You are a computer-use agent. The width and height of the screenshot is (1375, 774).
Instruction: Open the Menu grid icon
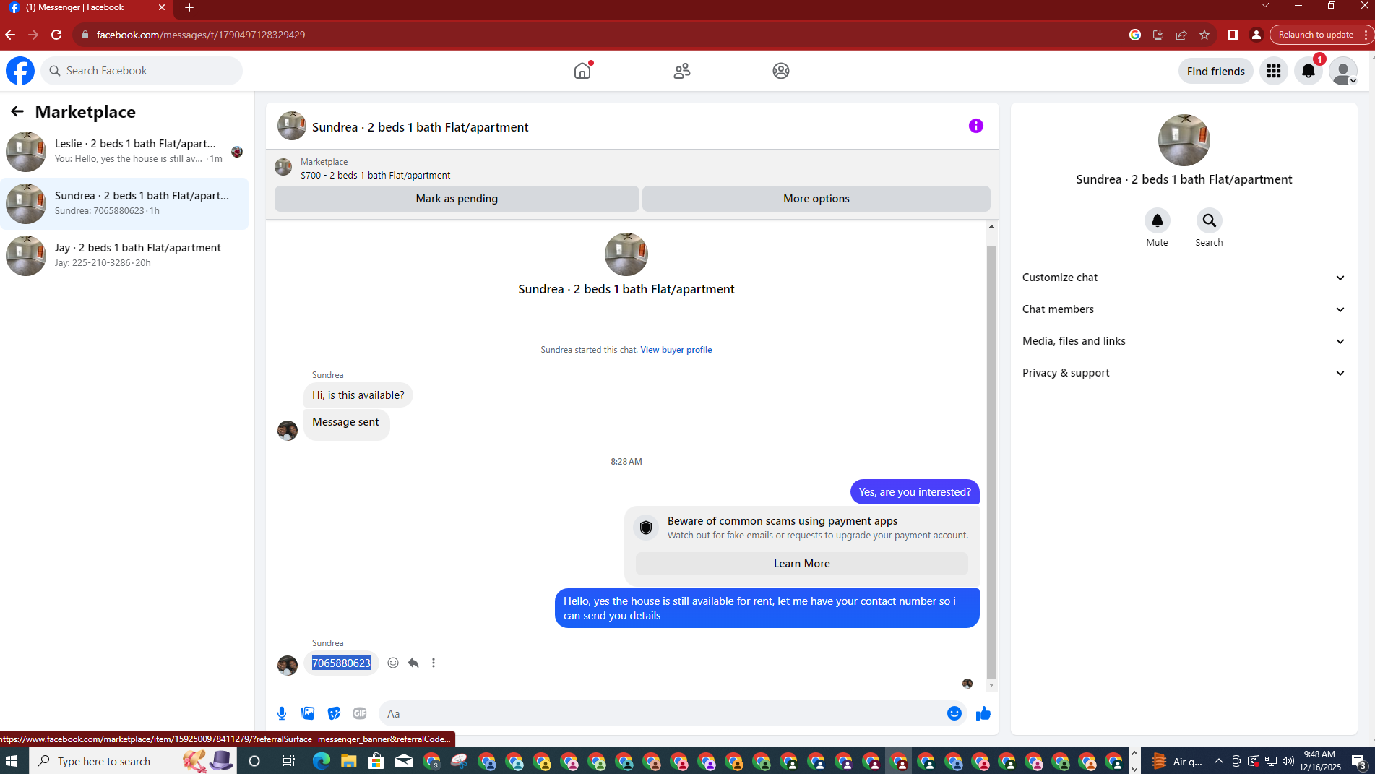(x=1274, y=71)
